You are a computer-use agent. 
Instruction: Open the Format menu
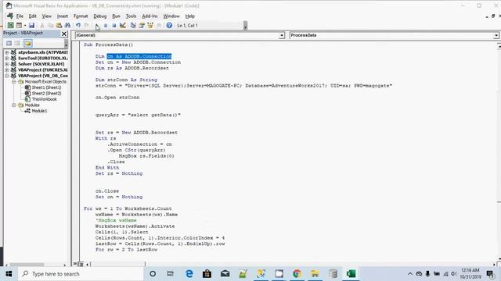coord(81,16)
